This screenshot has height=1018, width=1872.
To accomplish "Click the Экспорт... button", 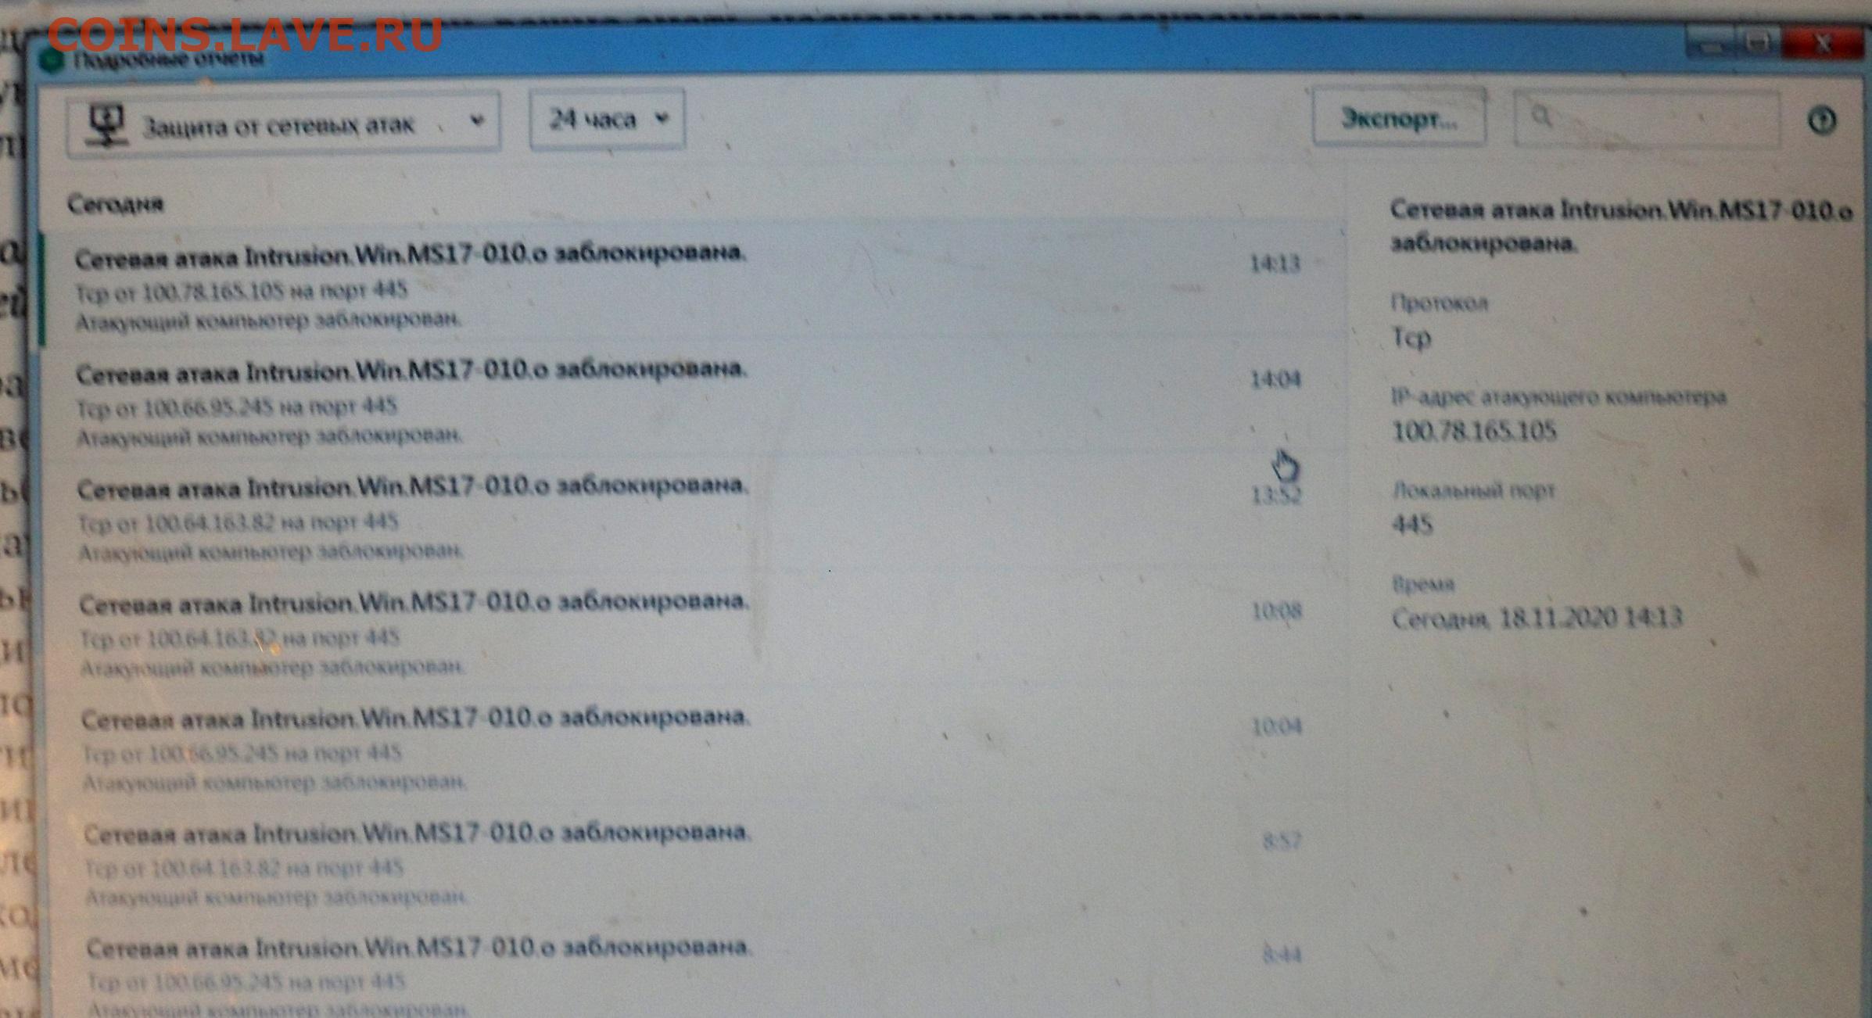I will coord(1399,117).
